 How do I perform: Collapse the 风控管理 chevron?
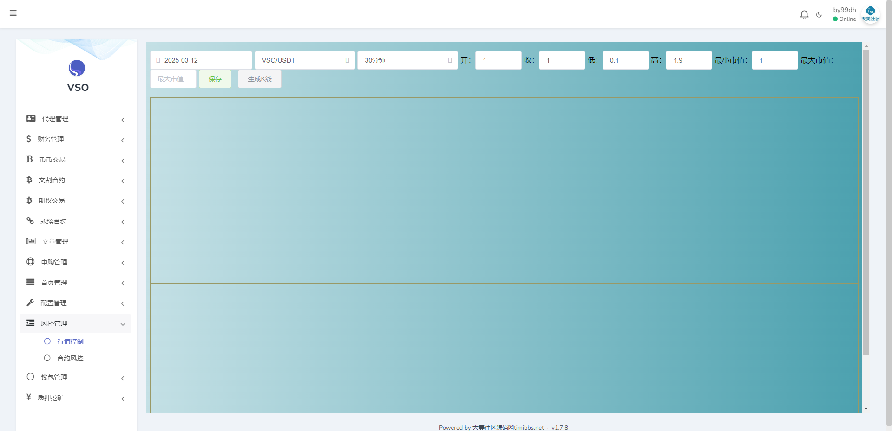tap(123, 324)
